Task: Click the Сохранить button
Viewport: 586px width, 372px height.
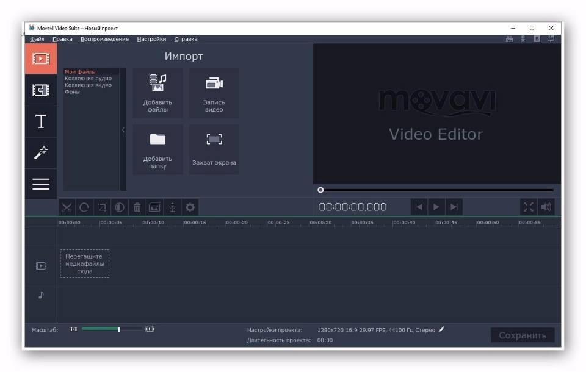Action: 523,335
